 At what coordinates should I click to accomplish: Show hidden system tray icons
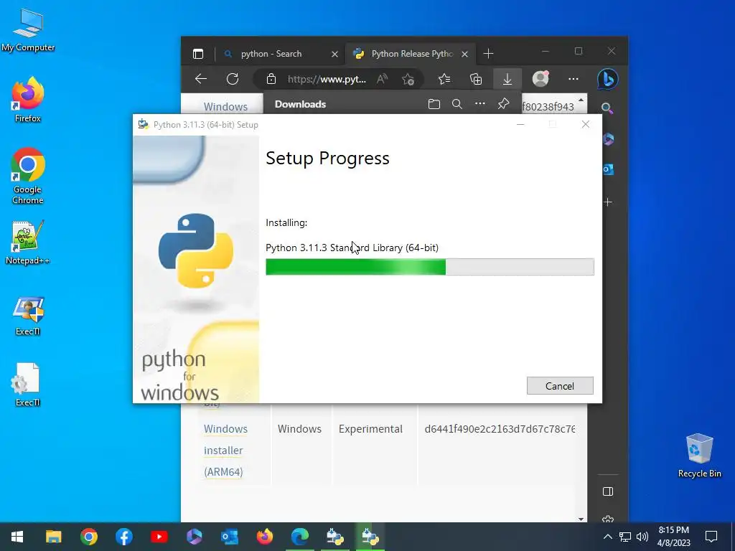coord(607,537)
